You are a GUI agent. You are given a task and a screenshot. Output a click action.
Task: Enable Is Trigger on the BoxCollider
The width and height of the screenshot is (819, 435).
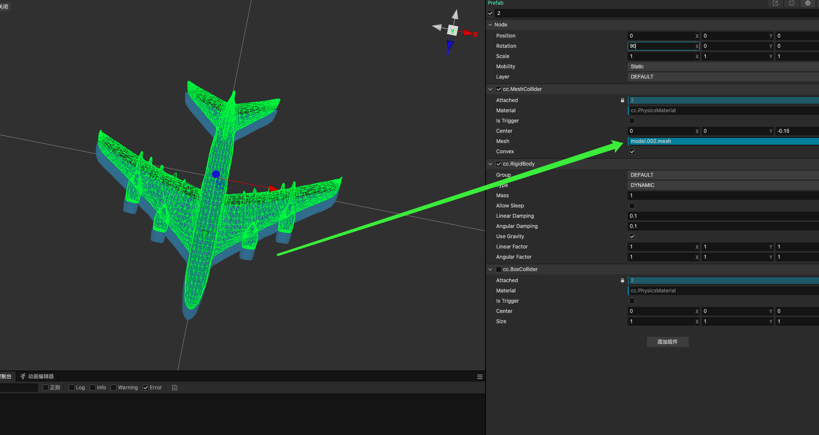click(x=632, y=301)
